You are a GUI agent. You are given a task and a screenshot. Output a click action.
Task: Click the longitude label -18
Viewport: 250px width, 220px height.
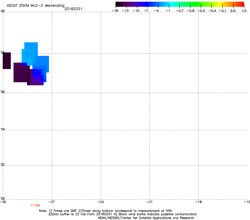point(198,202)
